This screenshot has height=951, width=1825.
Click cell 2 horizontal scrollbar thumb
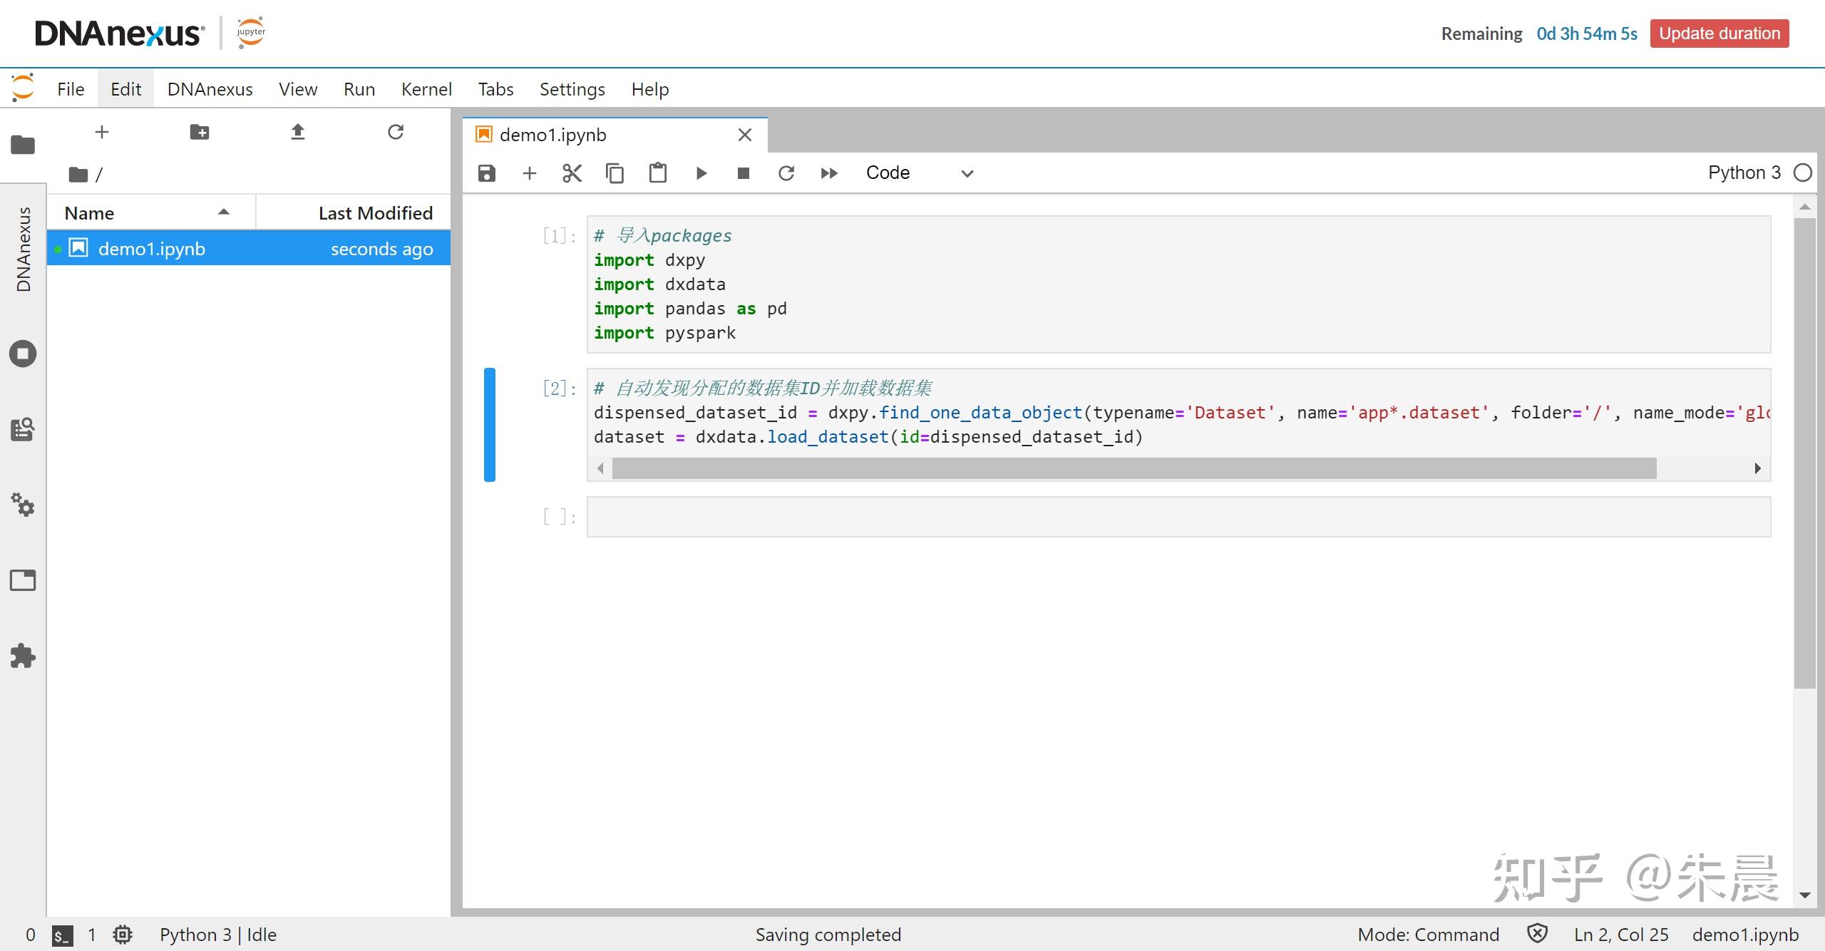(1134, 468)
